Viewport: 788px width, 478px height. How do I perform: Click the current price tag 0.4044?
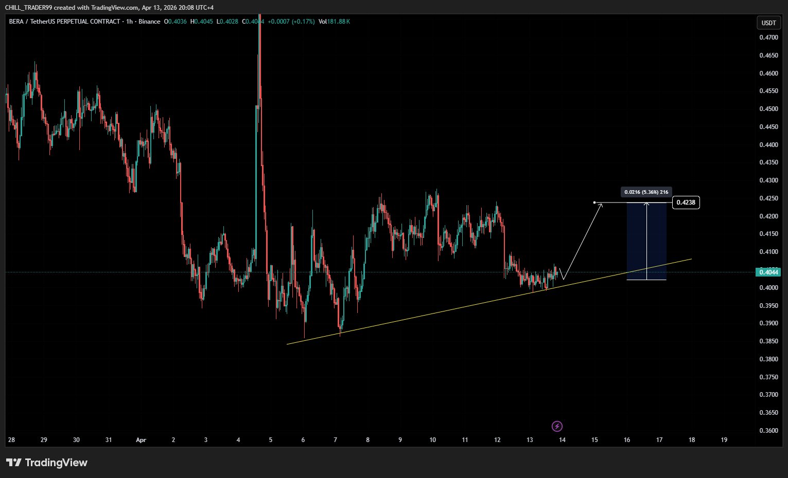coord(767,272)
